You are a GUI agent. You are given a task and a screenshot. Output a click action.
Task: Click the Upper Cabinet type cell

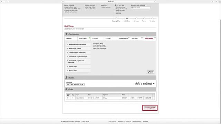coord(81,98)
